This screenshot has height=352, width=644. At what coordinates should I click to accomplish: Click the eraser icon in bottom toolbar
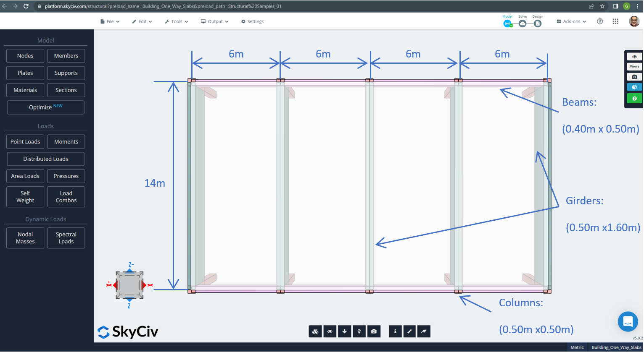coord(424,331)
